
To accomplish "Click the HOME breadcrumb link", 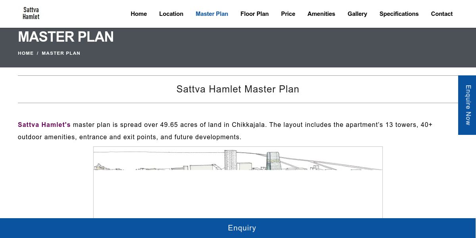I will click(x=26, y=53).
